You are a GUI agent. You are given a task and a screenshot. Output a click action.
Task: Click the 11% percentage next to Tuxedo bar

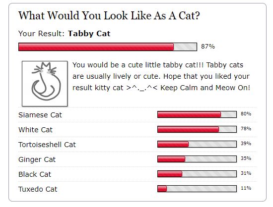246,188
